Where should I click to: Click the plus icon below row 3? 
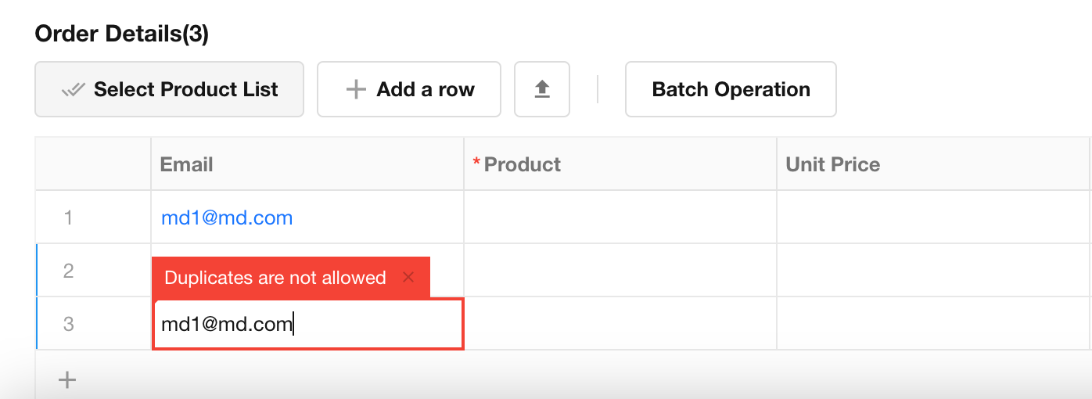click(68, 380)
